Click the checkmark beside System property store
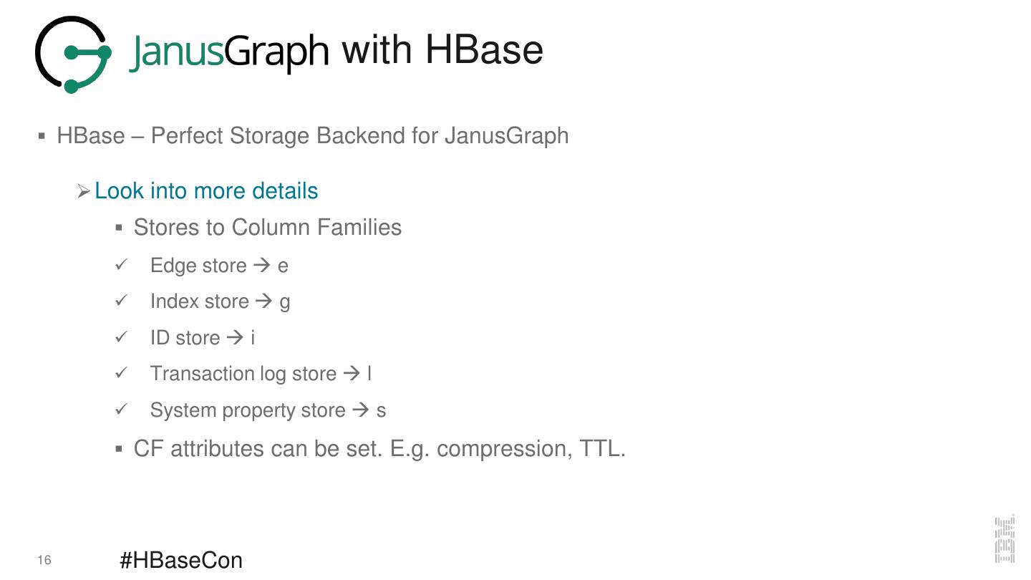This screenshot has width=1031, height=580. [x=121, y=410]
